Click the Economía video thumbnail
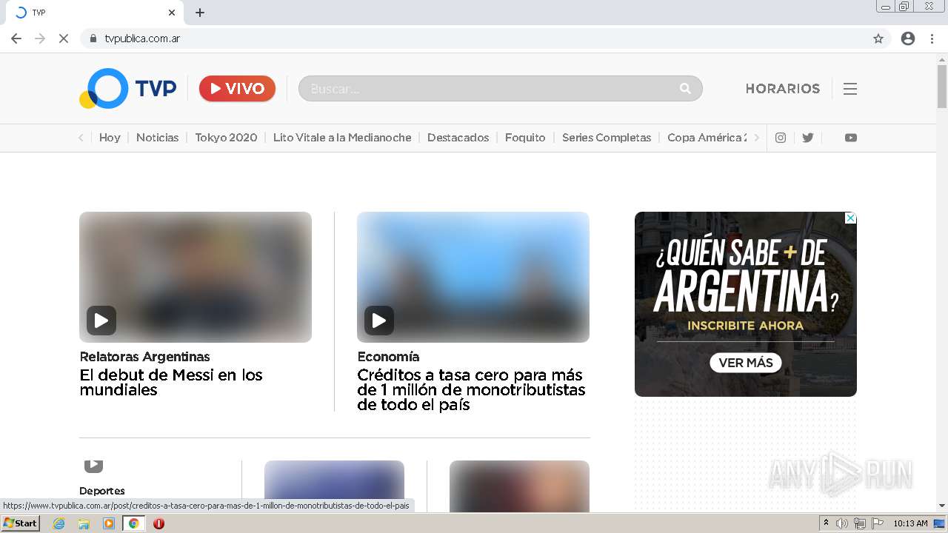The width and height of the screenshot is (948, 533). coord(473,277)
